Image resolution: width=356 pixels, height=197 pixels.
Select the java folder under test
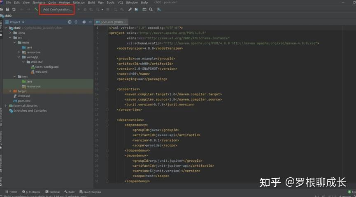[x=27, y=81]
